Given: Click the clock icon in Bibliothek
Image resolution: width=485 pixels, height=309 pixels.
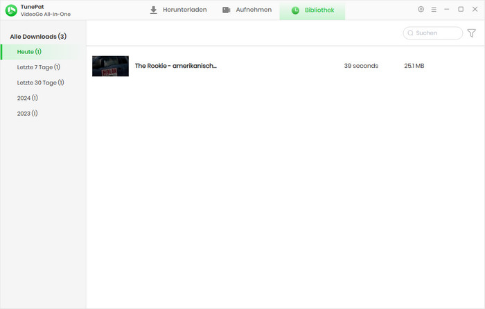Looking at the screenshot, I should point(295,10).
